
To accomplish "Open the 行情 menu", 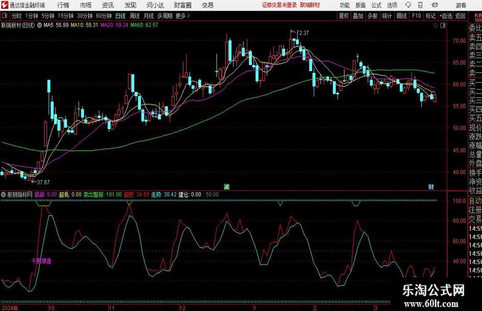I will 63,5.
